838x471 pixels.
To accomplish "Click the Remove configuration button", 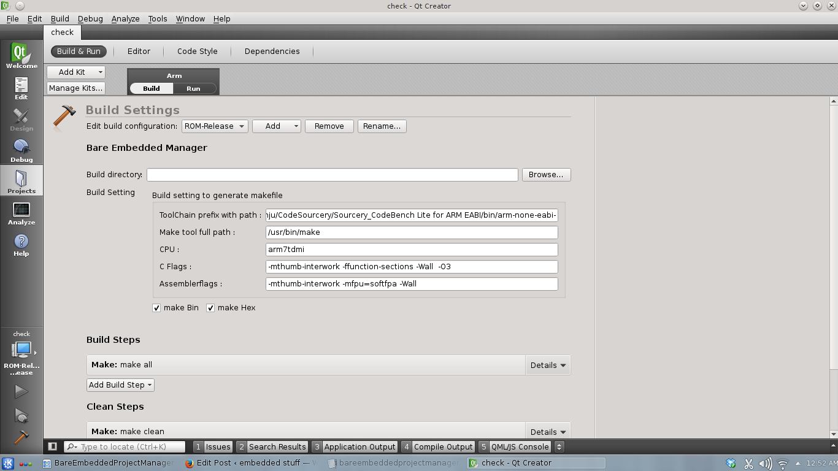I will click(329, 126).
